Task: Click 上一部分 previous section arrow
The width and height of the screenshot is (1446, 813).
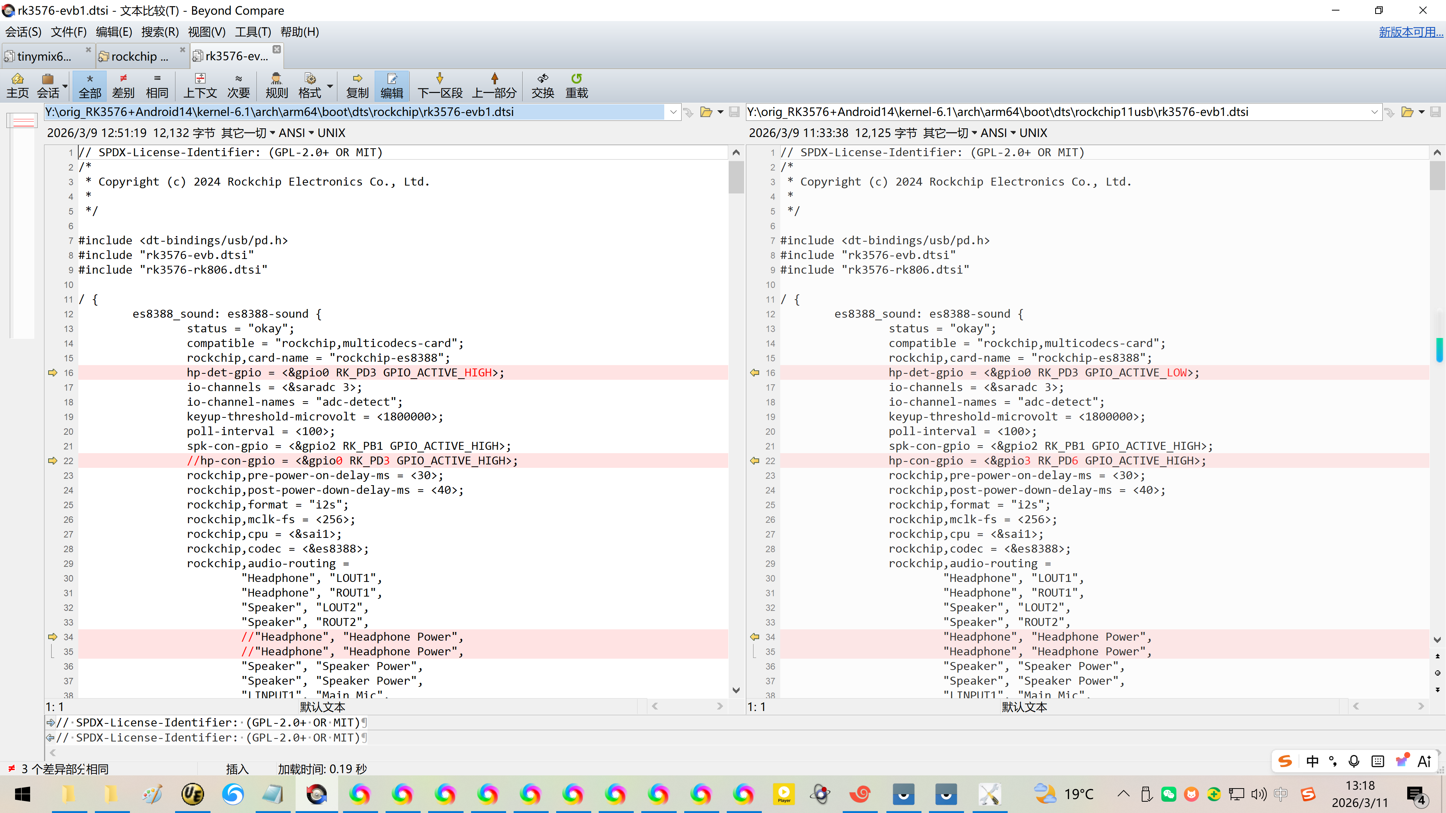Action: [494, 85]
